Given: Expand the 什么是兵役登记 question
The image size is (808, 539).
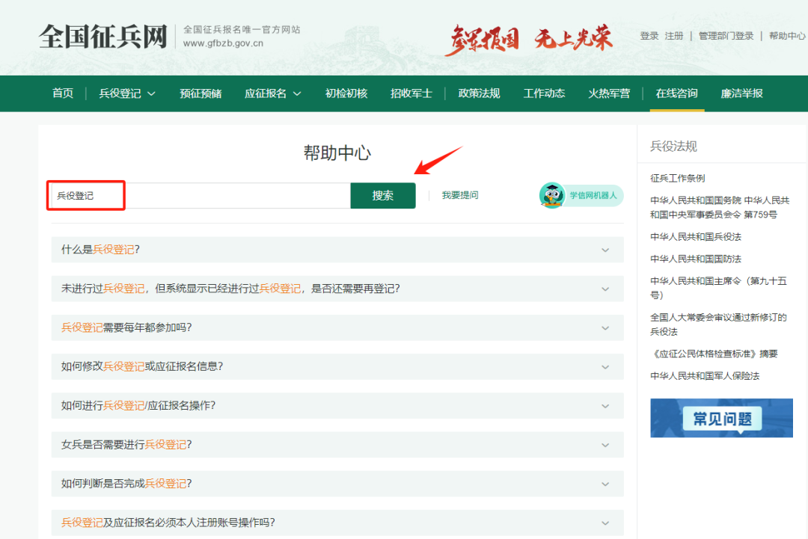Looking at the screenshot, I should pos(337,250).
